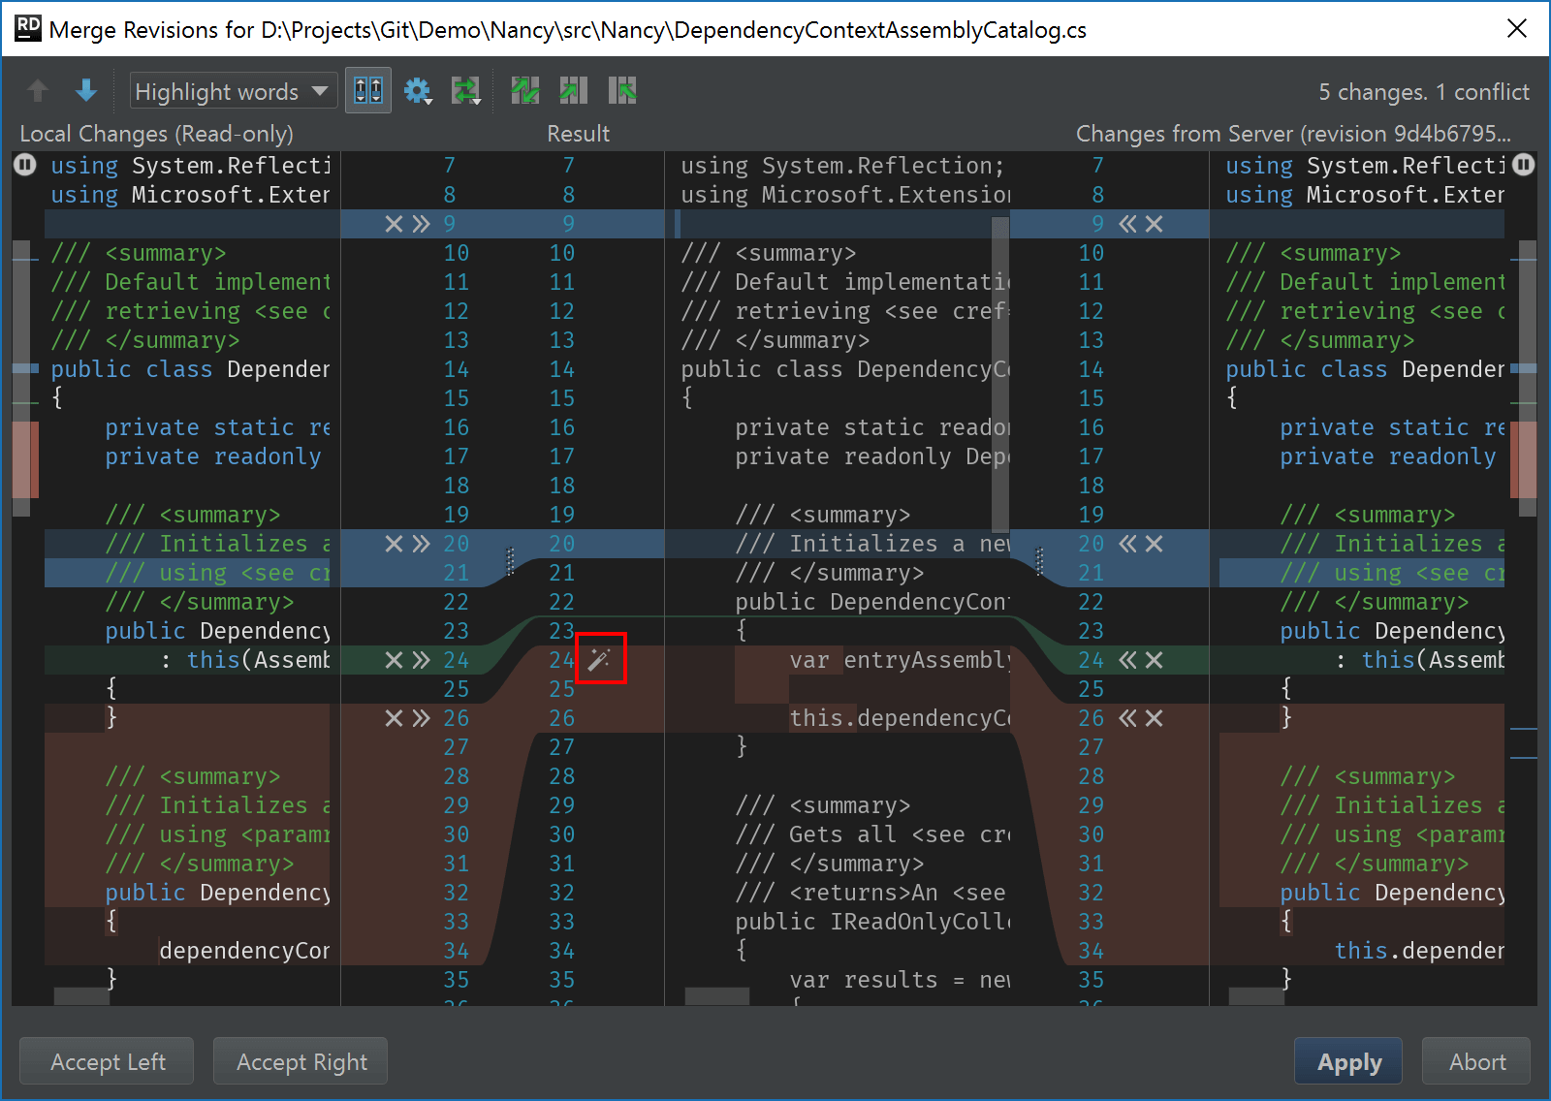The width and height of the screenshot is (1551, 1101).
Task: Open the Highlight words dropdown
Action: pyautogui.click(x=233, y=90)
